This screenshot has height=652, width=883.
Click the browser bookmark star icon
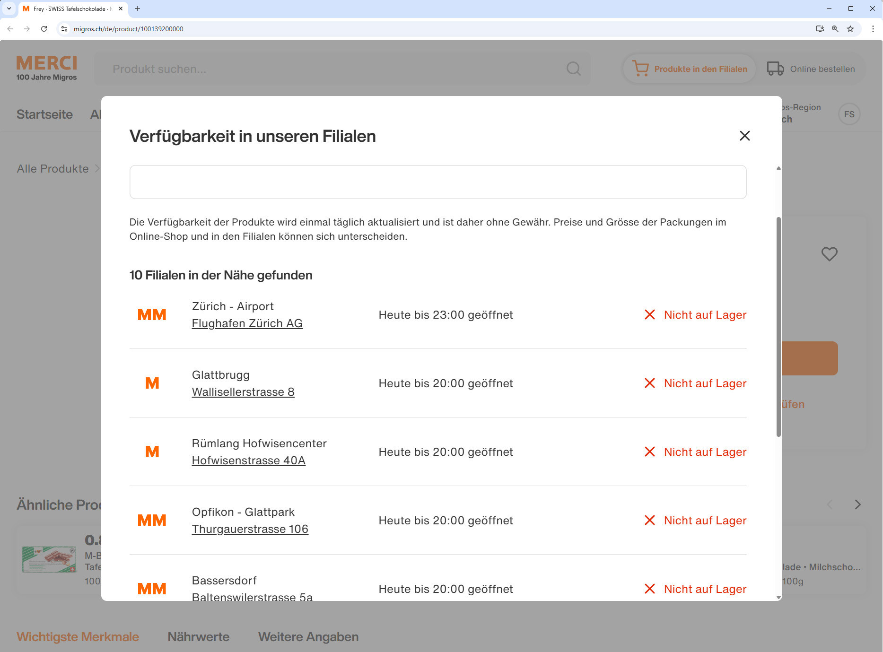[850, 29]
